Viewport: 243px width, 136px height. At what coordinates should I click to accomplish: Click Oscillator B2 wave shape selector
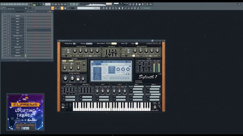(x=141, y=56)
